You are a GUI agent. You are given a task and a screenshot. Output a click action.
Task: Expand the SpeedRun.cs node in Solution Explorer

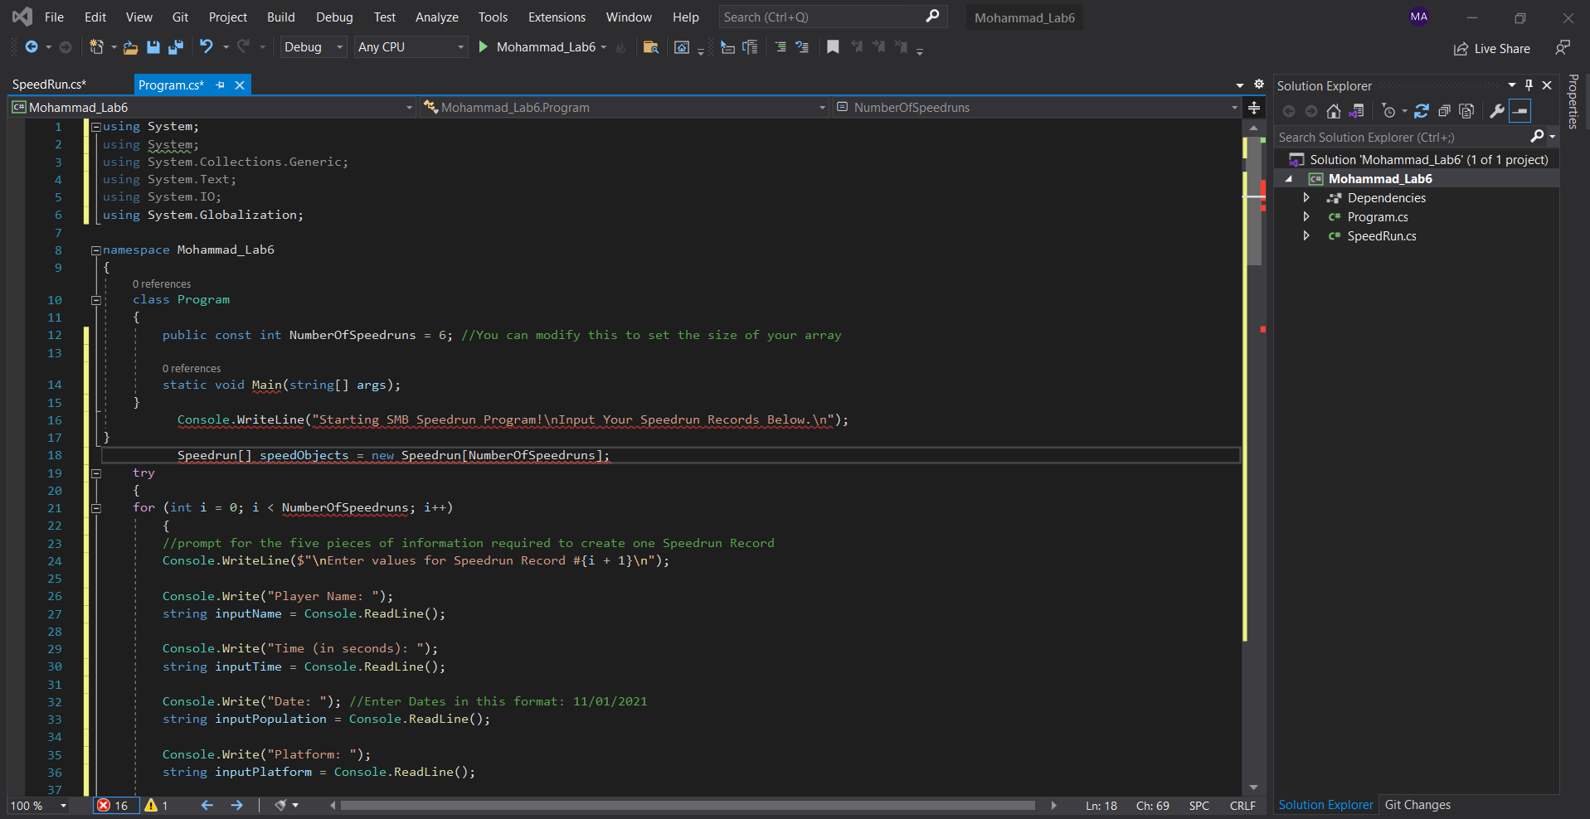click(x=1306, y=235)
